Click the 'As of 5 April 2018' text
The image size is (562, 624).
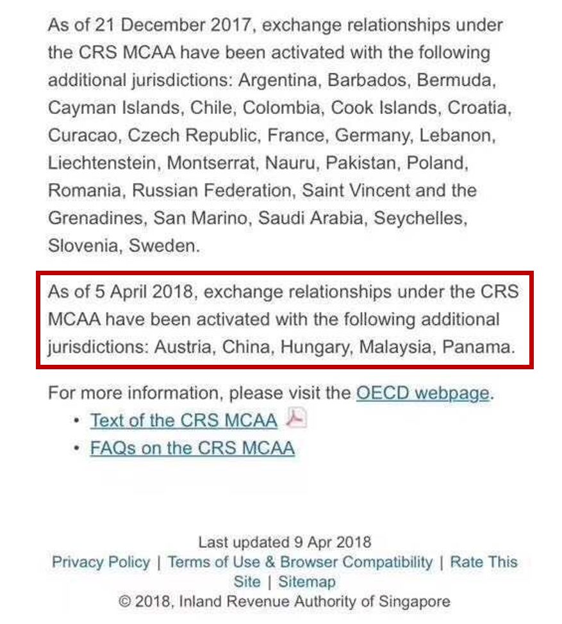[120, 292]
